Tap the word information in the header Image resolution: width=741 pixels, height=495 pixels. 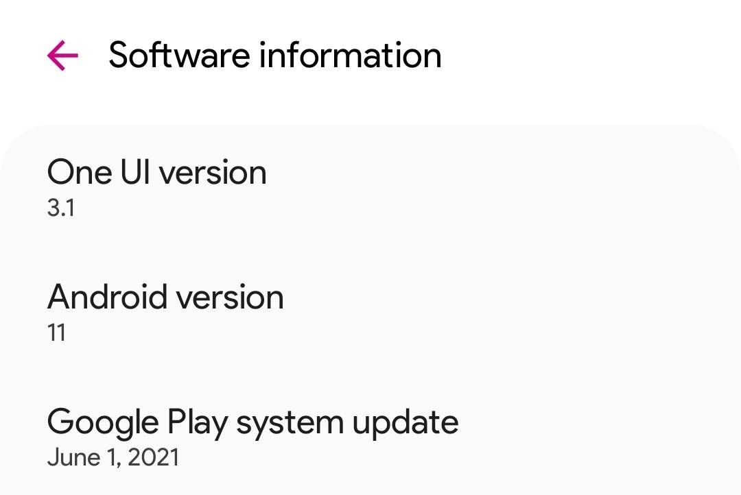pos(350,55)
